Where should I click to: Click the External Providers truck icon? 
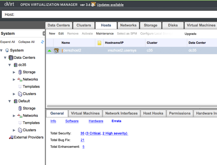click(x=11, y=137)
